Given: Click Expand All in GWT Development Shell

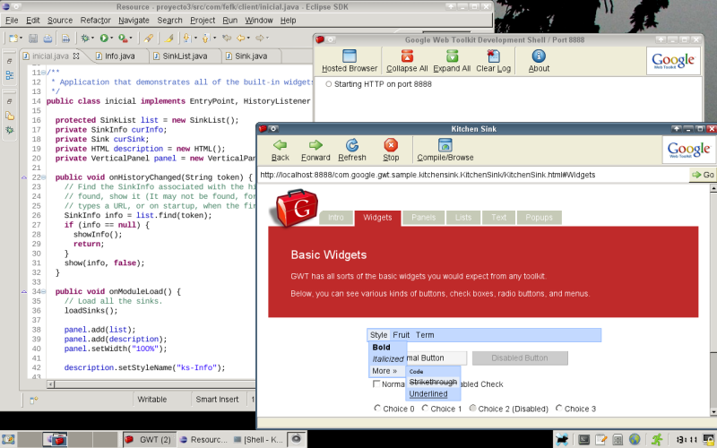Looking at the screenshot, I should click(452, 61).
